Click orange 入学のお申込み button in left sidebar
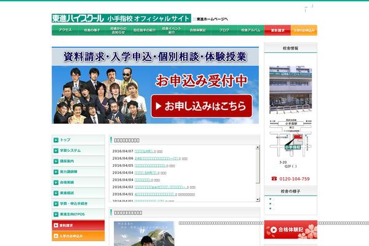This screenshot has height=246, width=369. (78, 236)
